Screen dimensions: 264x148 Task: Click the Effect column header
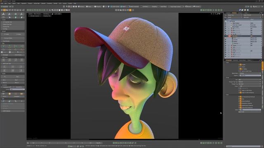[252, 19]
